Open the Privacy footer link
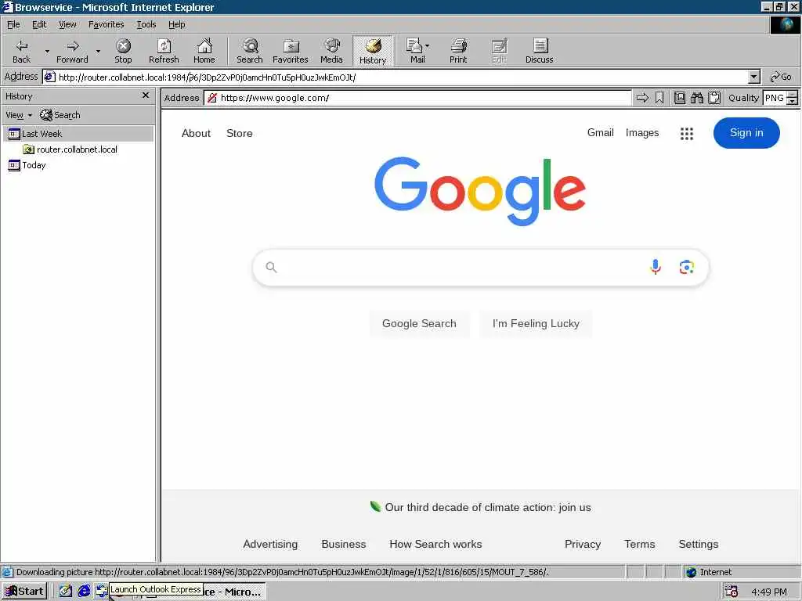 (583, 545)
